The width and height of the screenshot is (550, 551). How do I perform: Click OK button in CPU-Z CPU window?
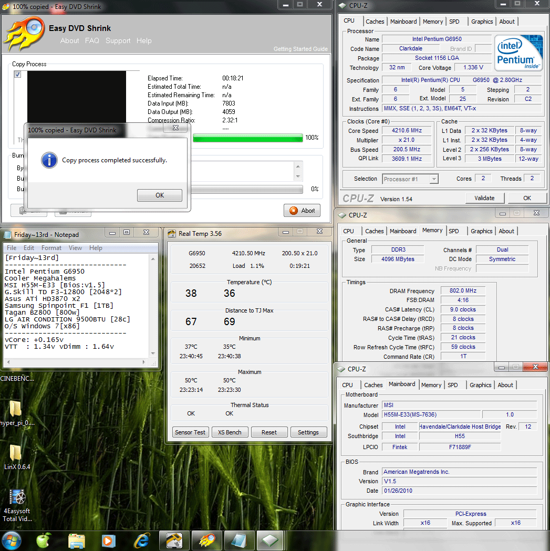pyautogui.click(x=527, y=198)
